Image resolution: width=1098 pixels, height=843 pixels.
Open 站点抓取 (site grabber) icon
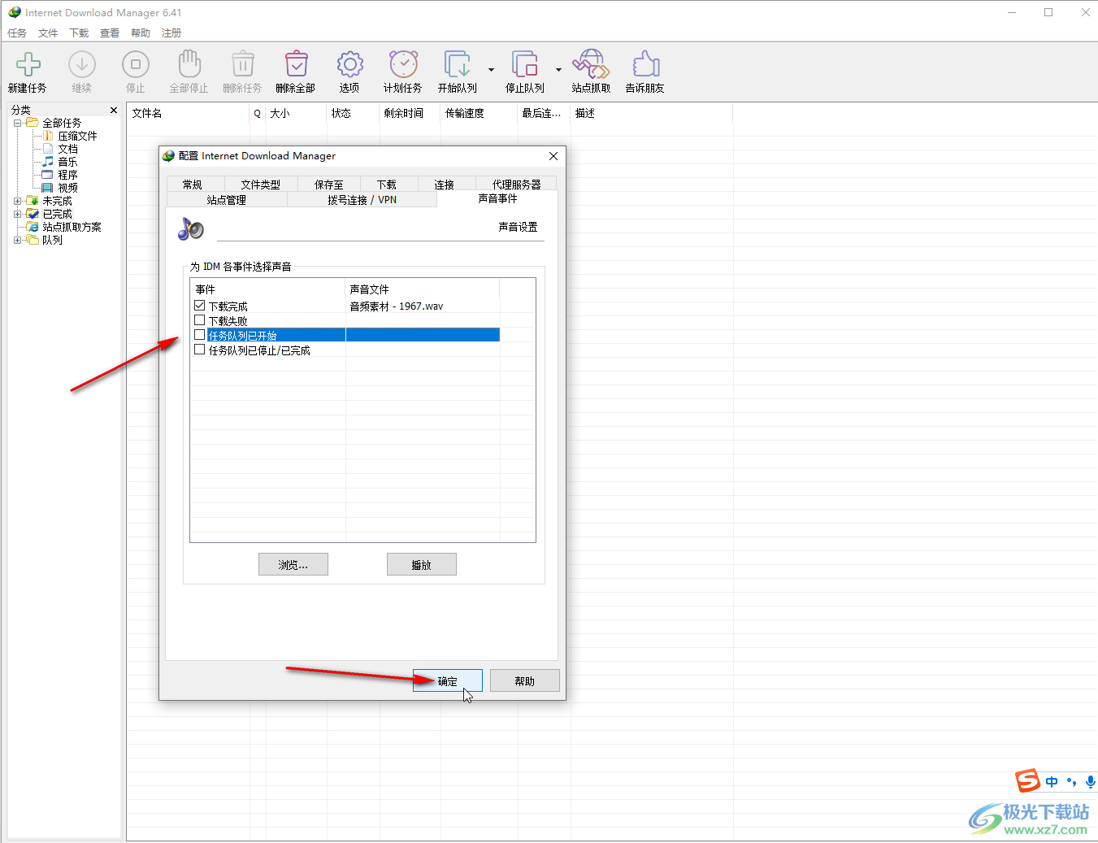click(x=591, y=64)
